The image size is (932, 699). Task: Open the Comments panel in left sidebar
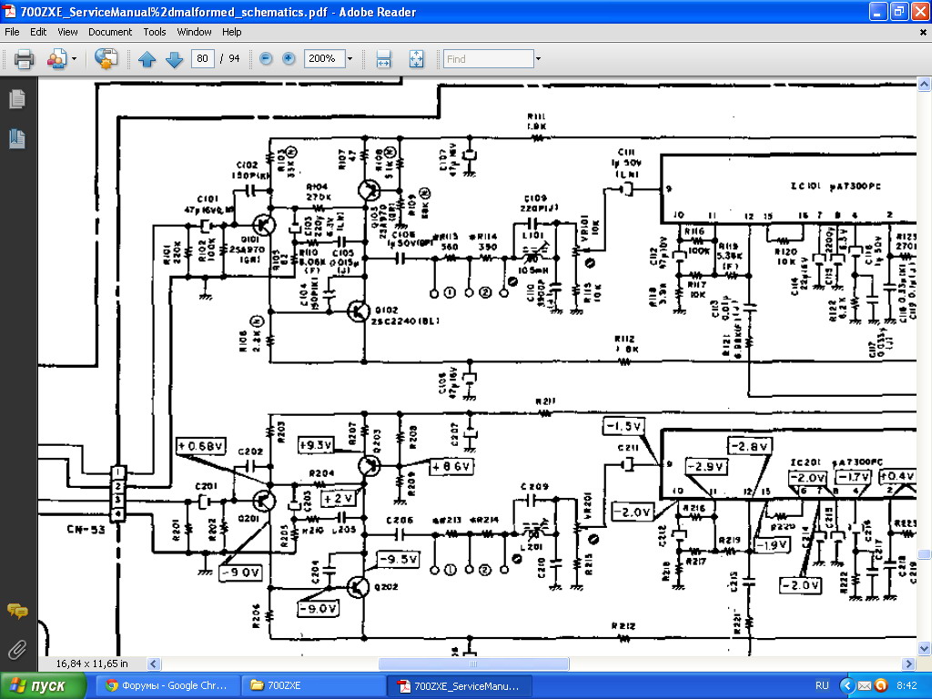click(16, 611)
